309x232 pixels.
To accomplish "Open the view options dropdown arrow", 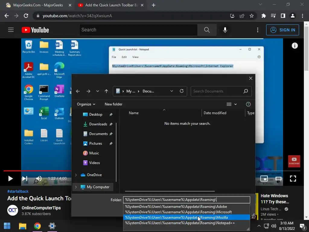I will click(x=235, y=104).
